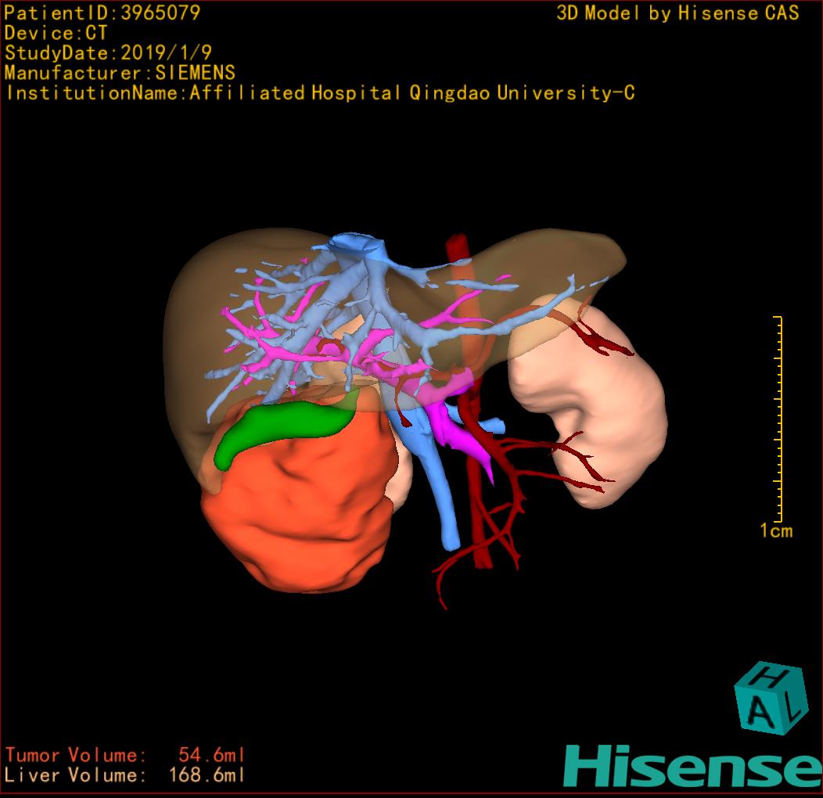
Task: Click the Manufacturer SIEMENS label
Action: (120, 73)
